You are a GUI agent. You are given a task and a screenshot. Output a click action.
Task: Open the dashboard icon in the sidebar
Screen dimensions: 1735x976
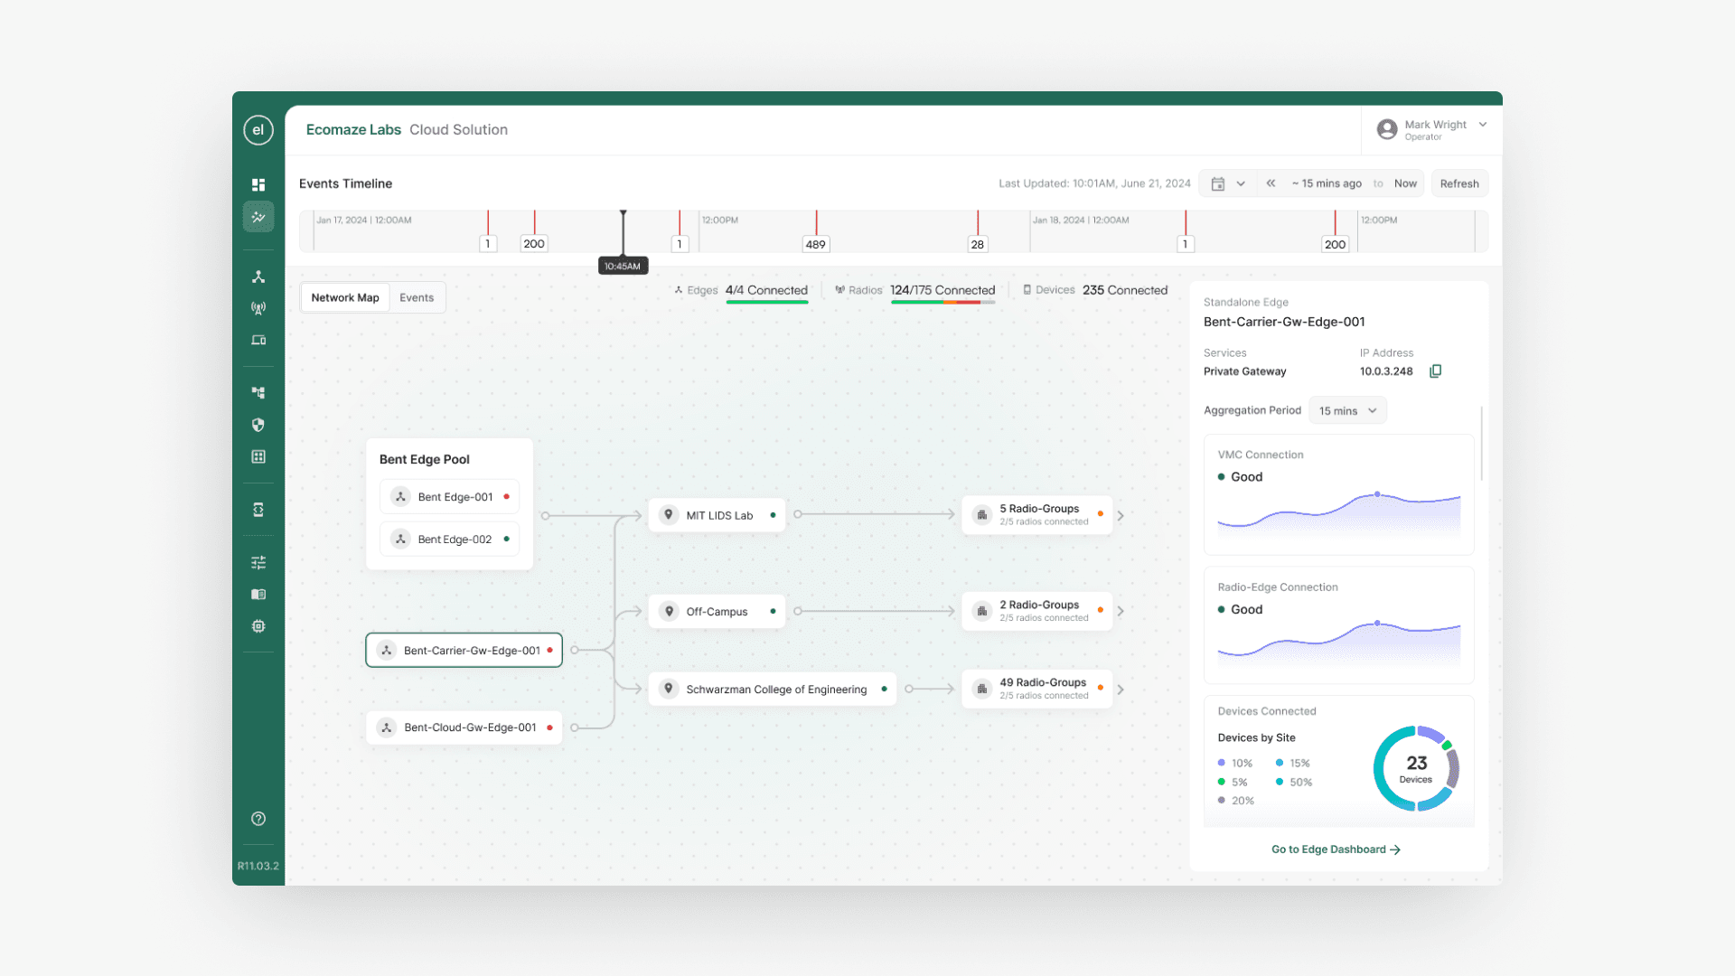258,184
